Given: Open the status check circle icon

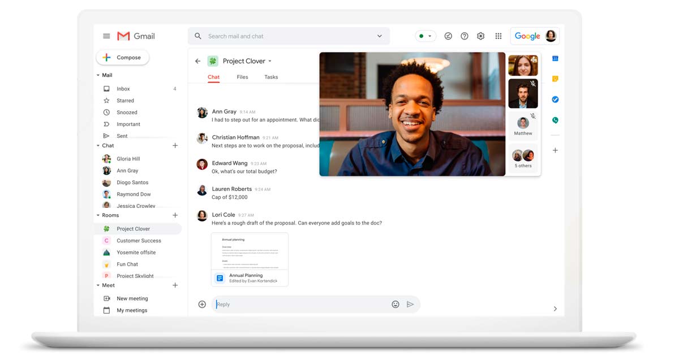Looking at the screenshot, I should [448, 36].
